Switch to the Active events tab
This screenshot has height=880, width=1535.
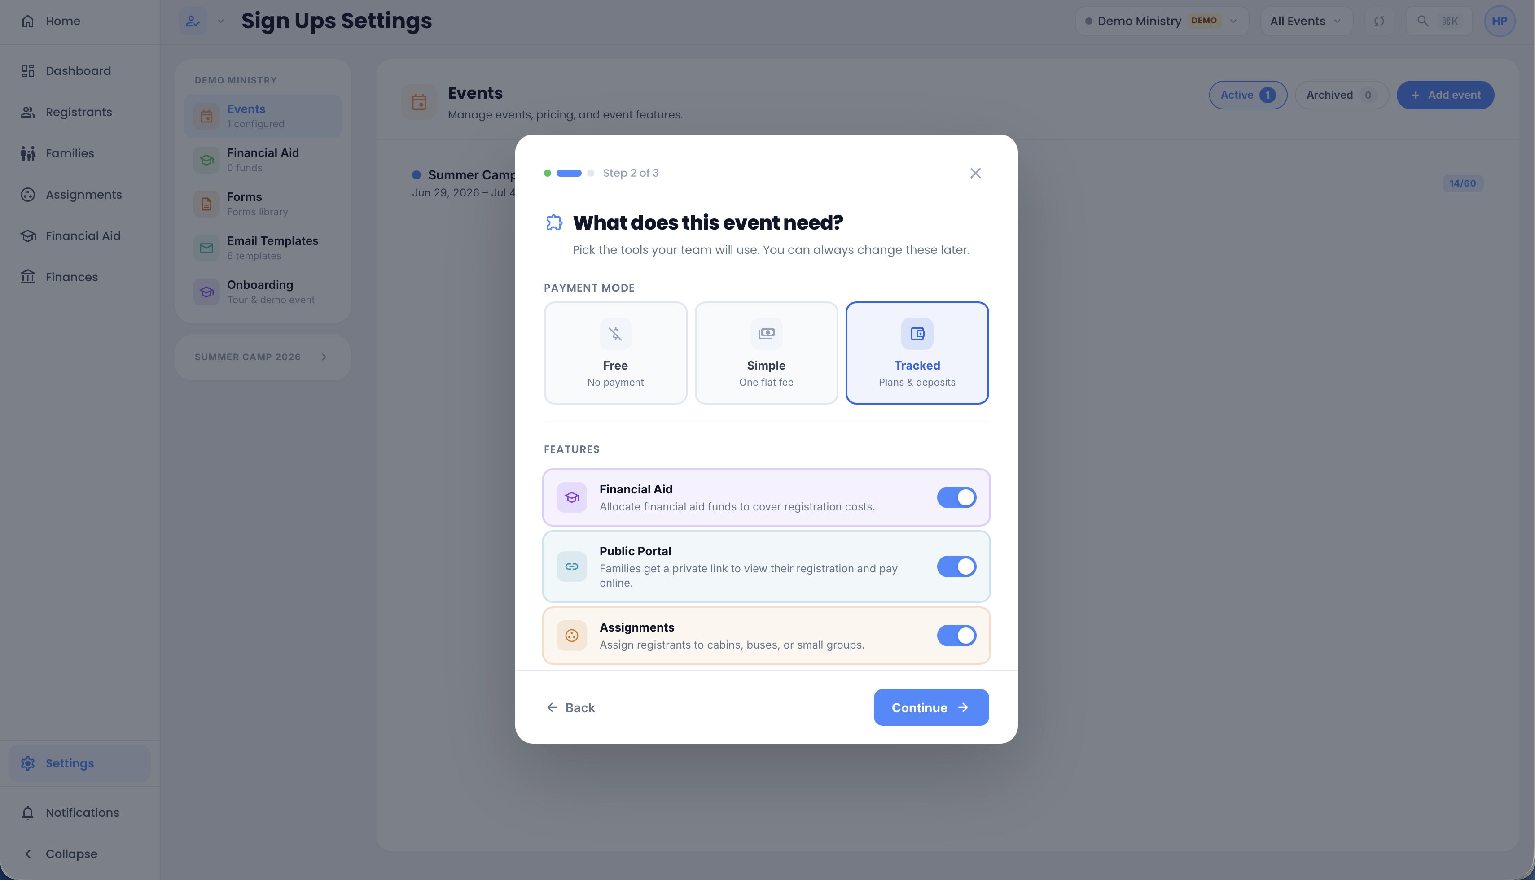pyautogui.click(x=1248, y=95)
